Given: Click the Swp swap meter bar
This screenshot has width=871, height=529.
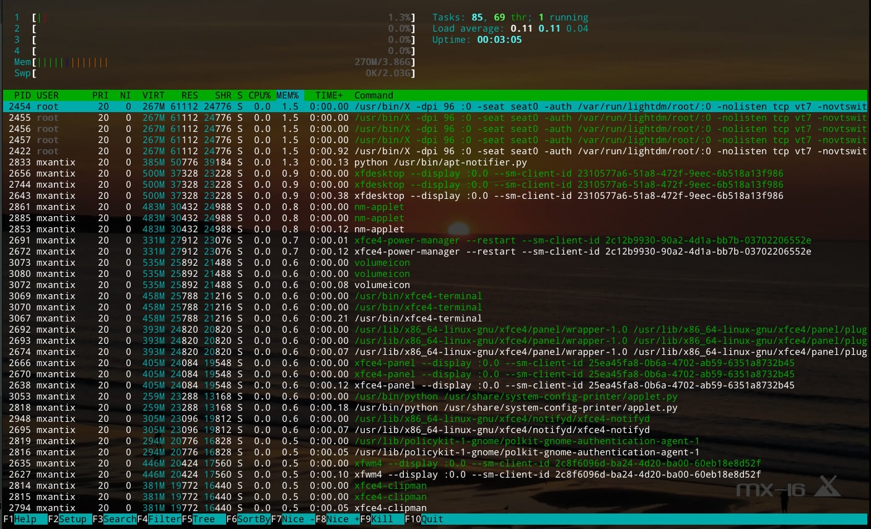Looking at the screenshot, I should (215, 73).
